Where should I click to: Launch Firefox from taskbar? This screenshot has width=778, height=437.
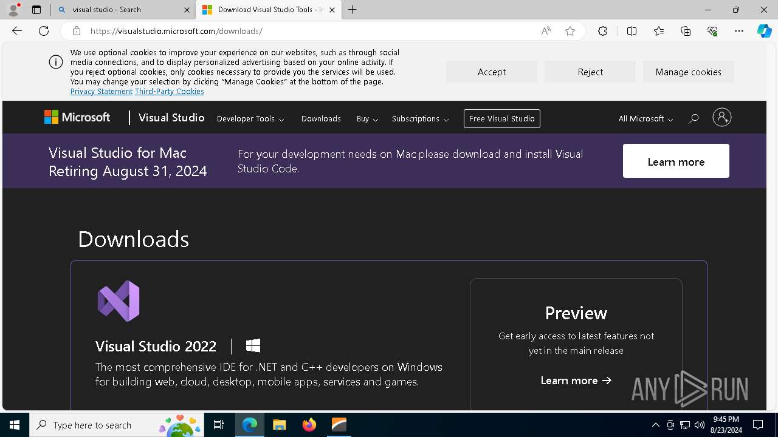(x=309, y=425)
